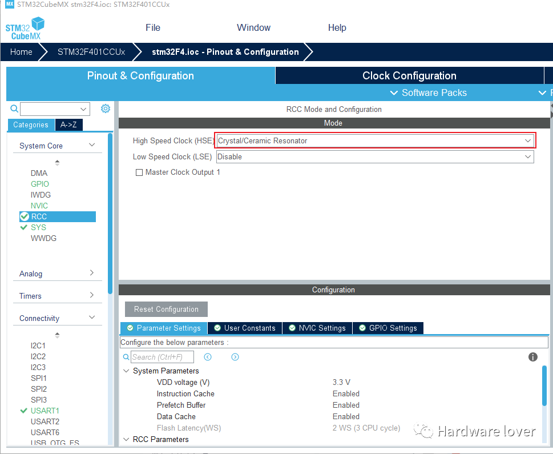Viewport: 553px width, 454px height.
Task: Select I2C2 peripheral
Action: (x=38, y=356)
